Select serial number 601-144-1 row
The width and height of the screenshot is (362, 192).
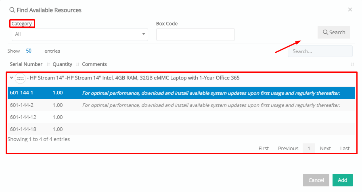[x=181, y=93]
